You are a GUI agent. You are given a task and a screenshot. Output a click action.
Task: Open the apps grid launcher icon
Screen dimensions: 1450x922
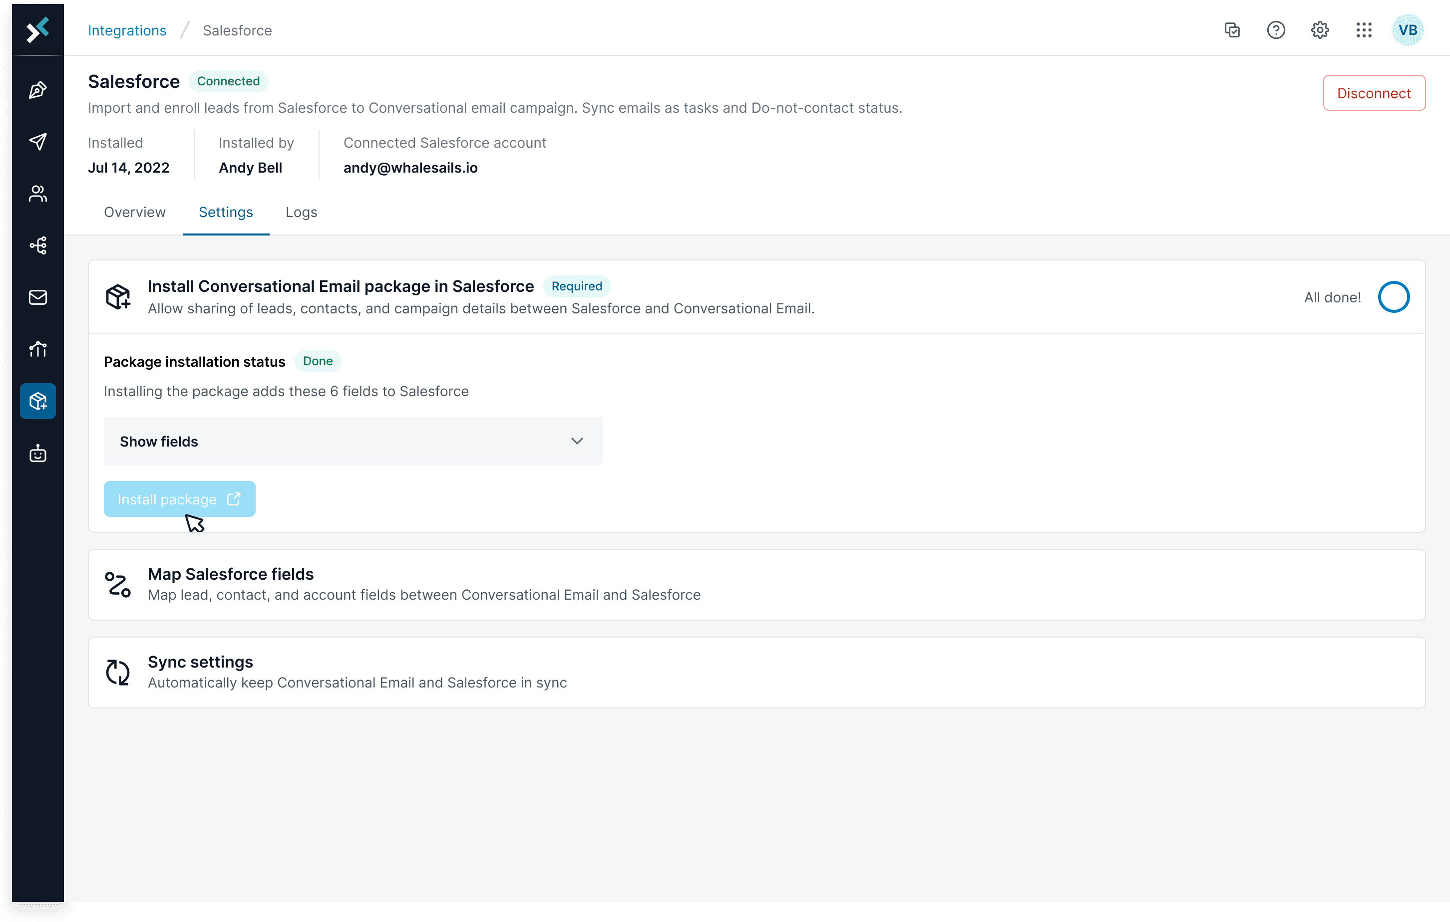[x=1364, y=30]
